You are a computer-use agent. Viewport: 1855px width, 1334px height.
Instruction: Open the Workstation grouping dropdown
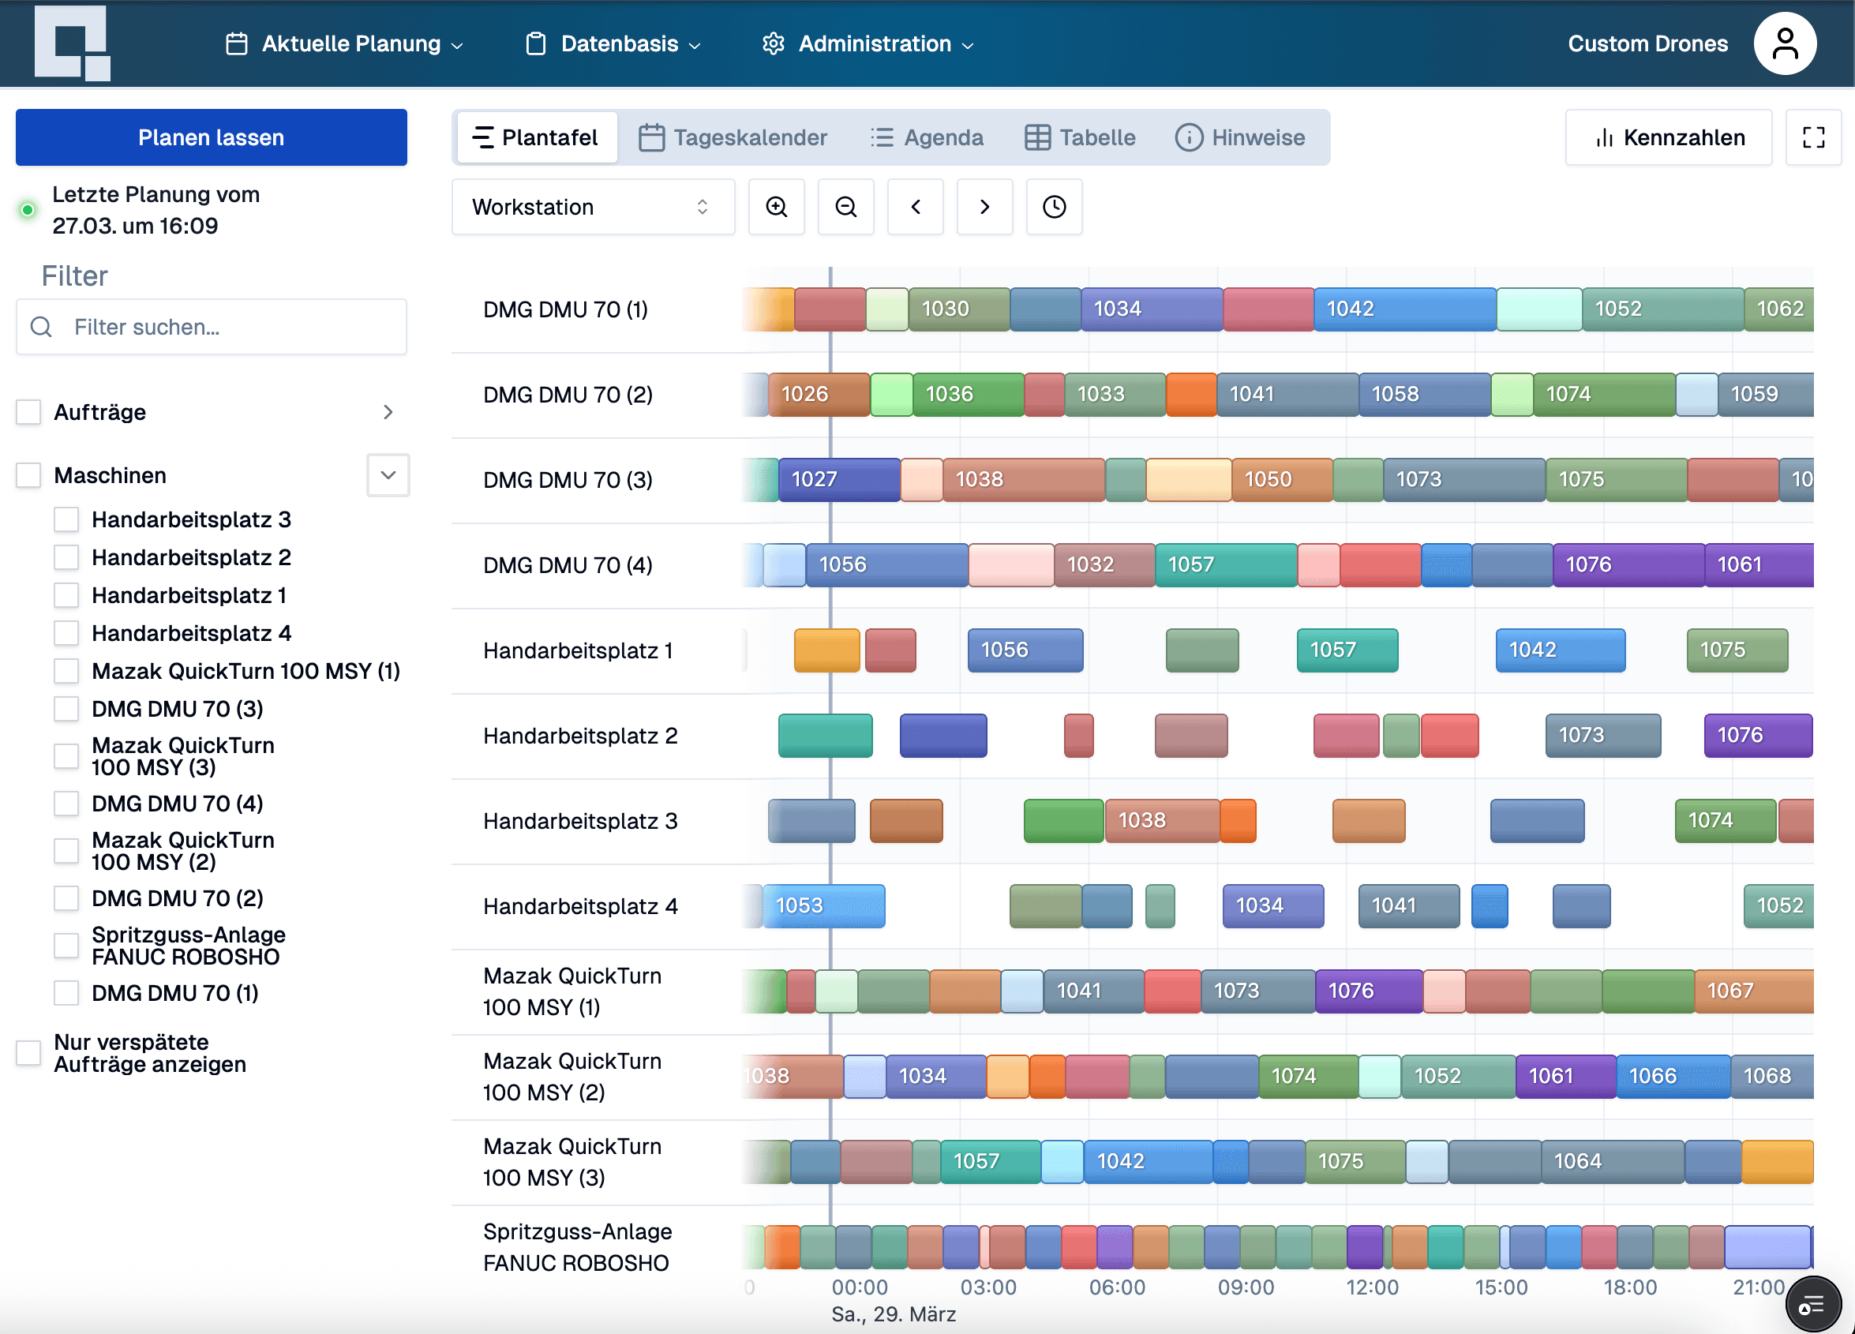point(592,207)
